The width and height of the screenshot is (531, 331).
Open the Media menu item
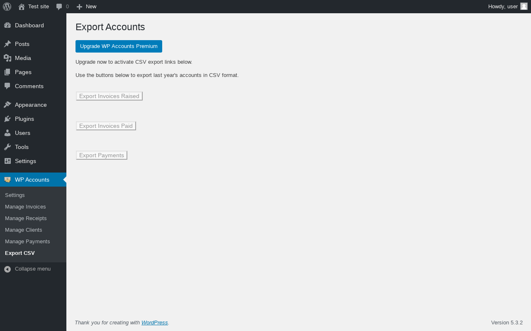click(23, 58)
